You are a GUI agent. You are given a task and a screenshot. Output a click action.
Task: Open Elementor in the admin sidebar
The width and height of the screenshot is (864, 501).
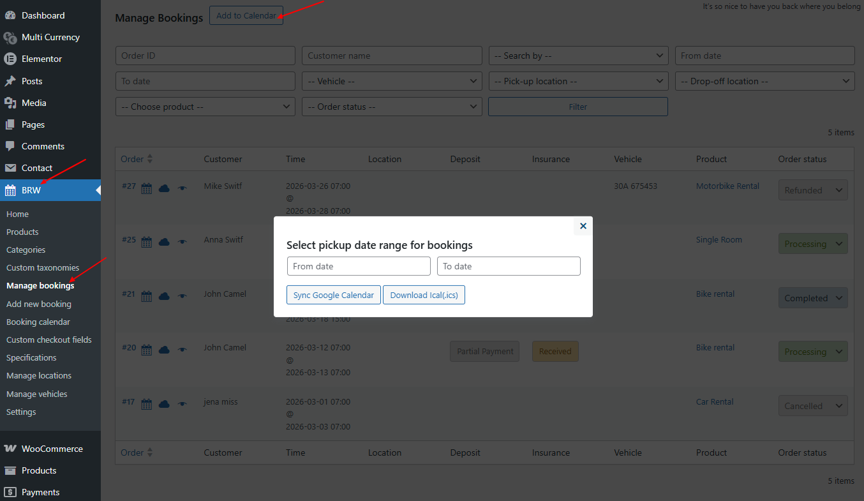pyautogui.click(x=41, y=59)
